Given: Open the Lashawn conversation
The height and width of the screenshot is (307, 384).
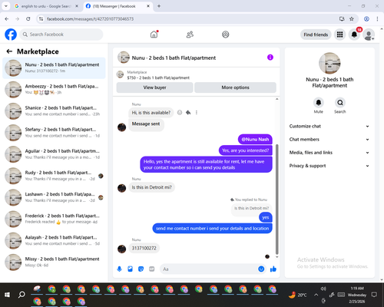Looking at the screenshot, I should tap(54, 197).
